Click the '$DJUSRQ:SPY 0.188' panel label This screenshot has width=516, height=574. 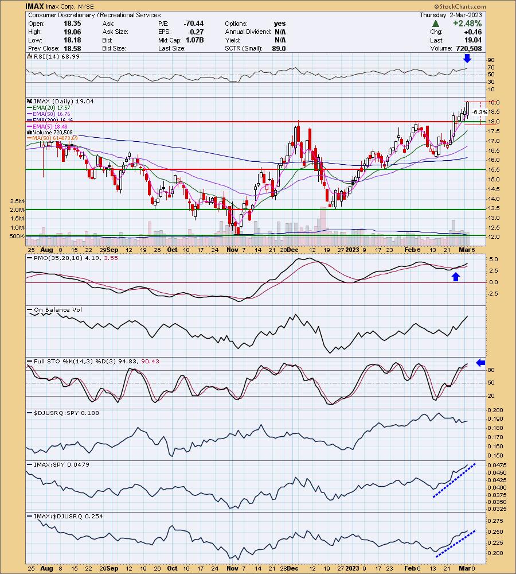click(x=66, y=413)
